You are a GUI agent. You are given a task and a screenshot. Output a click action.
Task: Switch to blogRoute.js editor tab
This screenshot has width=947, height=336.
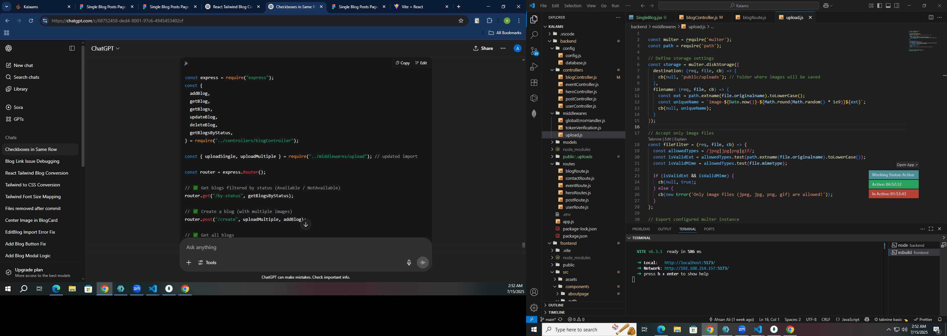pos(754,17)
